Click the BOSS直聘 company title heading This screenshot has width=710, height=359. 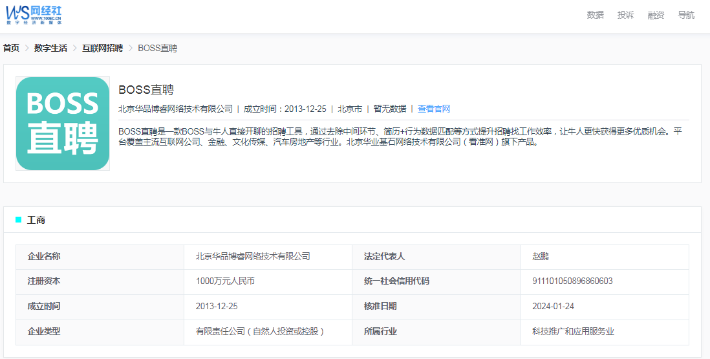coord(146,90)
